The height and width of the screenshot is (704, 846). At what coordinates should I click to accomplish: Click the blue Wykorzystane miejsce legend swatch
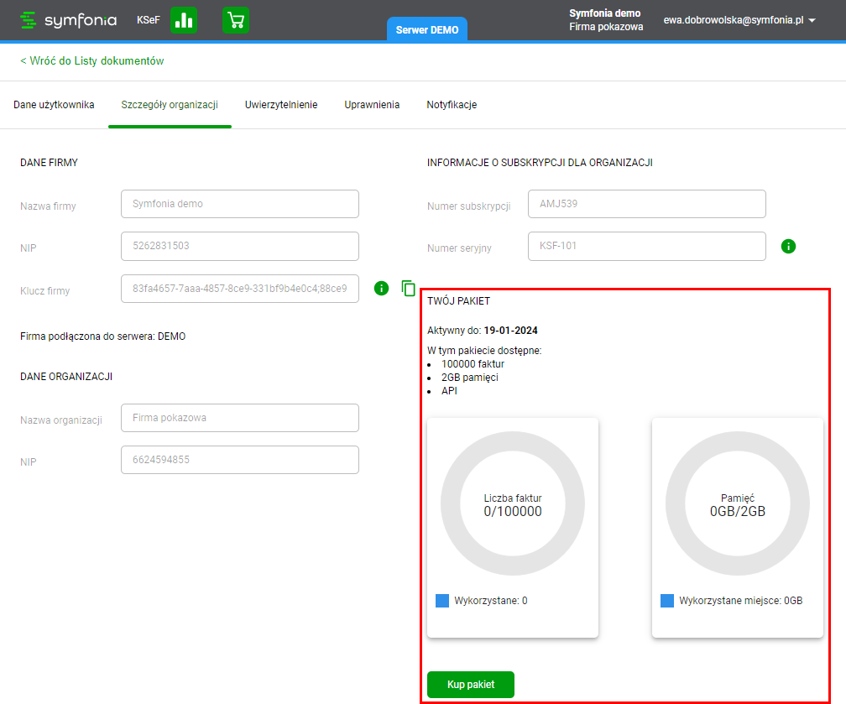[667, 601]
